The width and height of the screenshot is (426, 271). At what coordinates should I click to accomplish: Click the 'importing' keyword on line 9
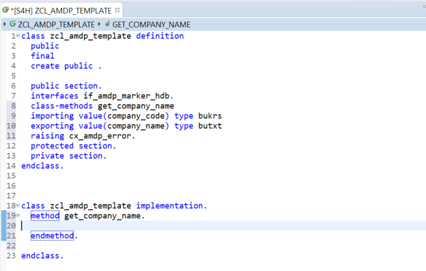click(52, 116)
